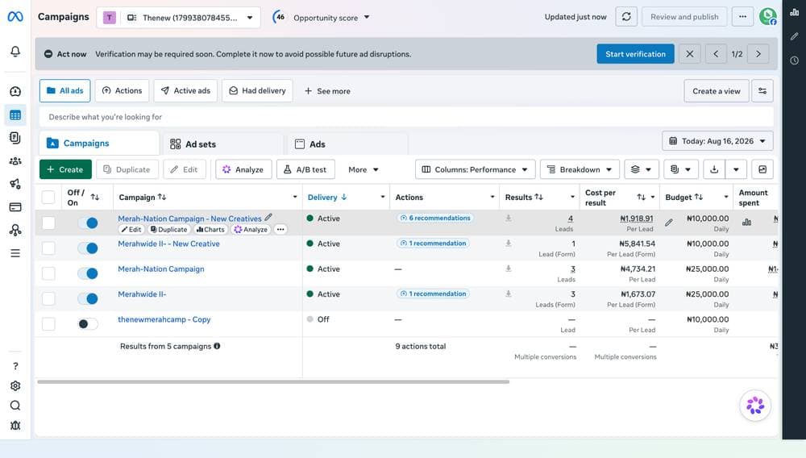Image resolution: width=806 pixels, height=458 pixels.
Task: Open the 6 recommendations badge
Action: [435, 218]
